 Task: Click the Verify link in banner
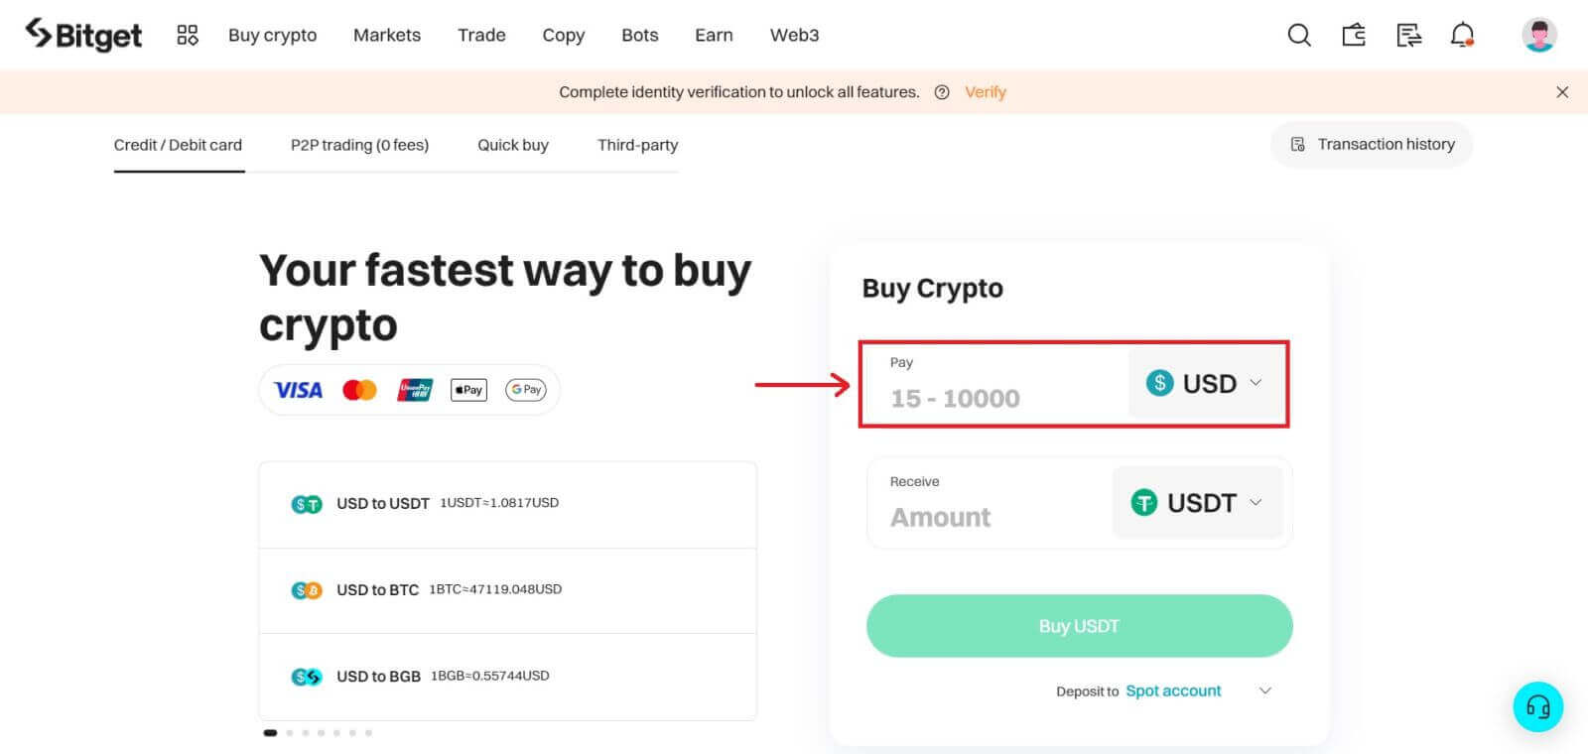985,92
